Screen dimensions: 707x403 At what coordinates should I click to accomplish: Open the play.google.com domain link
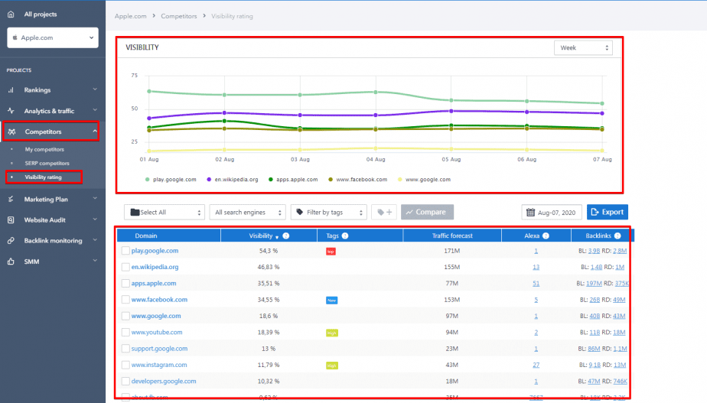[x=155, y=251]
